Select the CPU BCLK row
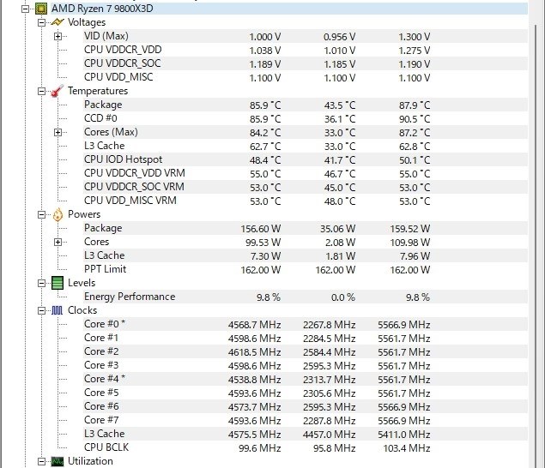This screenshot has height=468, width=545. (306, 447)
